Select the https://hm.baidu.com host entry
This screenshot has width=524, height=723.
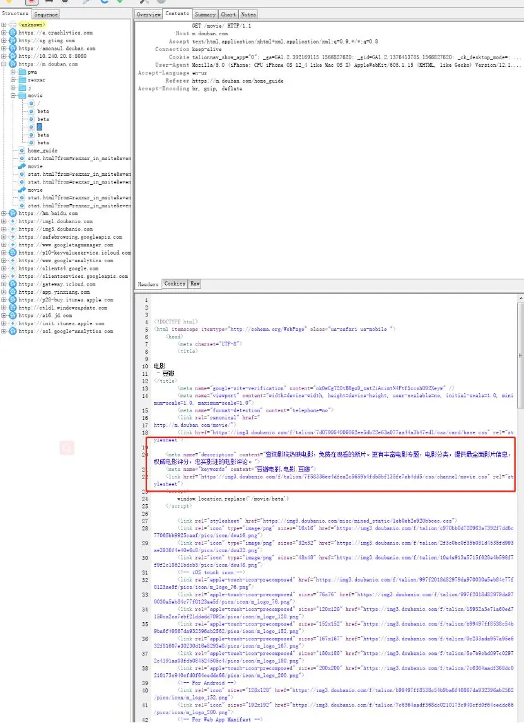coord(48,214)
